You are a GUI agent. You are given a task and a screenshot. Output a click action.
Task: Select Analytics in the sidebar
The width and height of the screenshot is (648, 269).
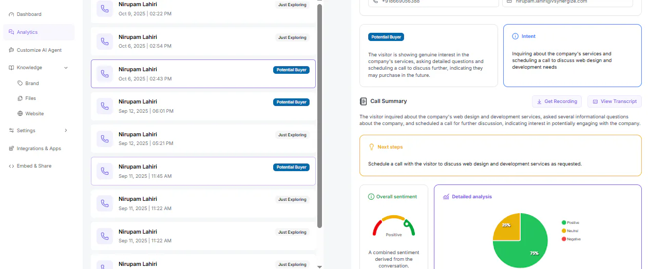pos(39,32)
